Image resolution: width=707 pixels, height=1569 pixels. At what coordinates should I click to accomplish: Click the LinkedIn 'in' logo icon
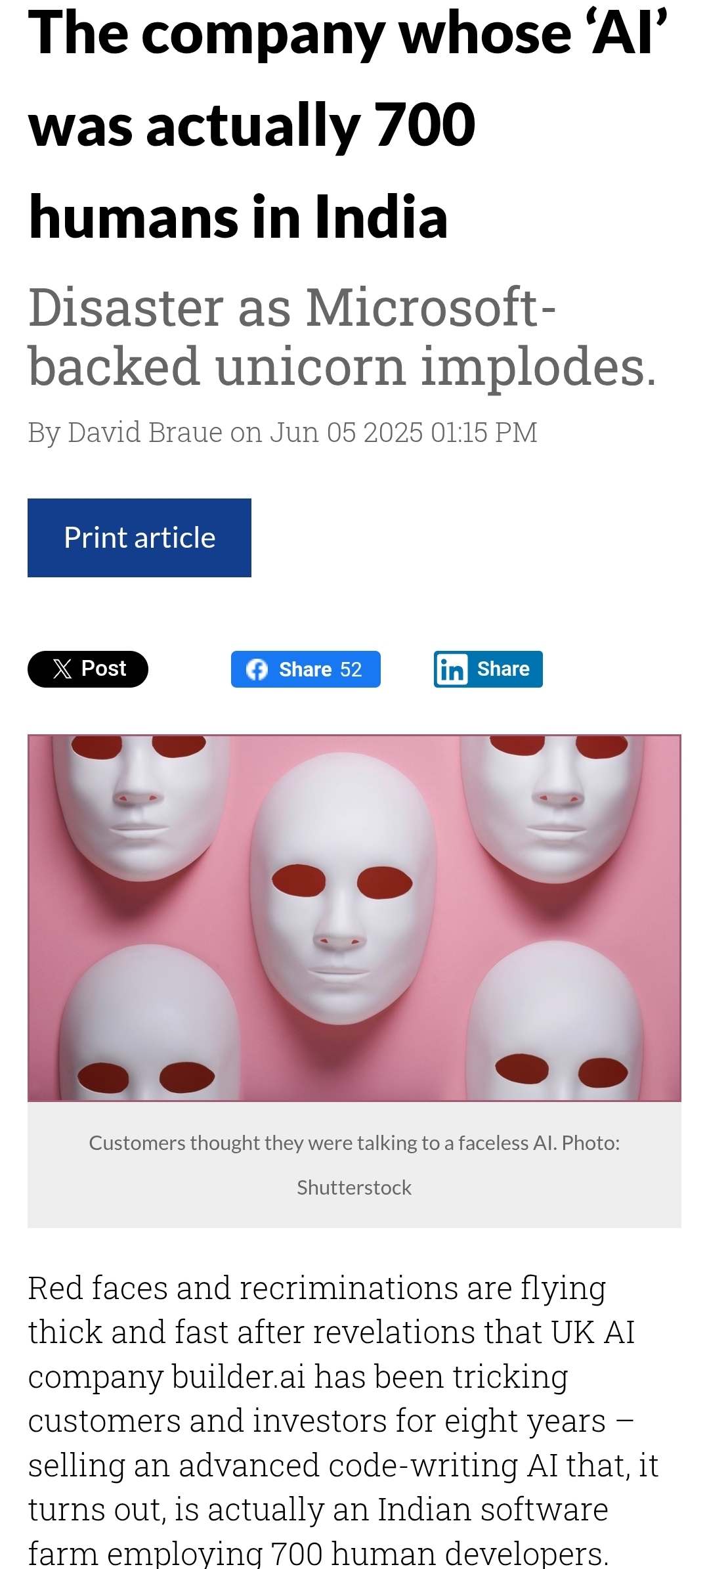[452, 670]
